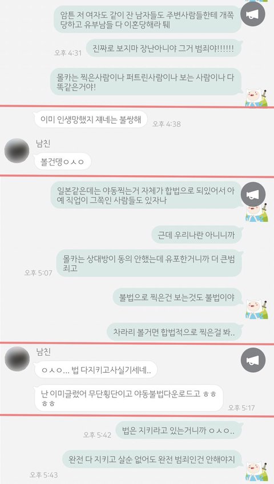The image size is (274, 484).
Task: Tap the 오후 5:07 timestamp
Action: click(38, 273)
